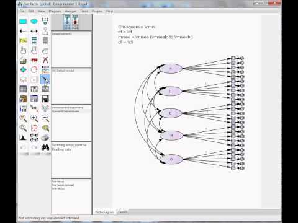
Task: Select the draw paths single-headed arrow tool
Action: tap(23, 31)
